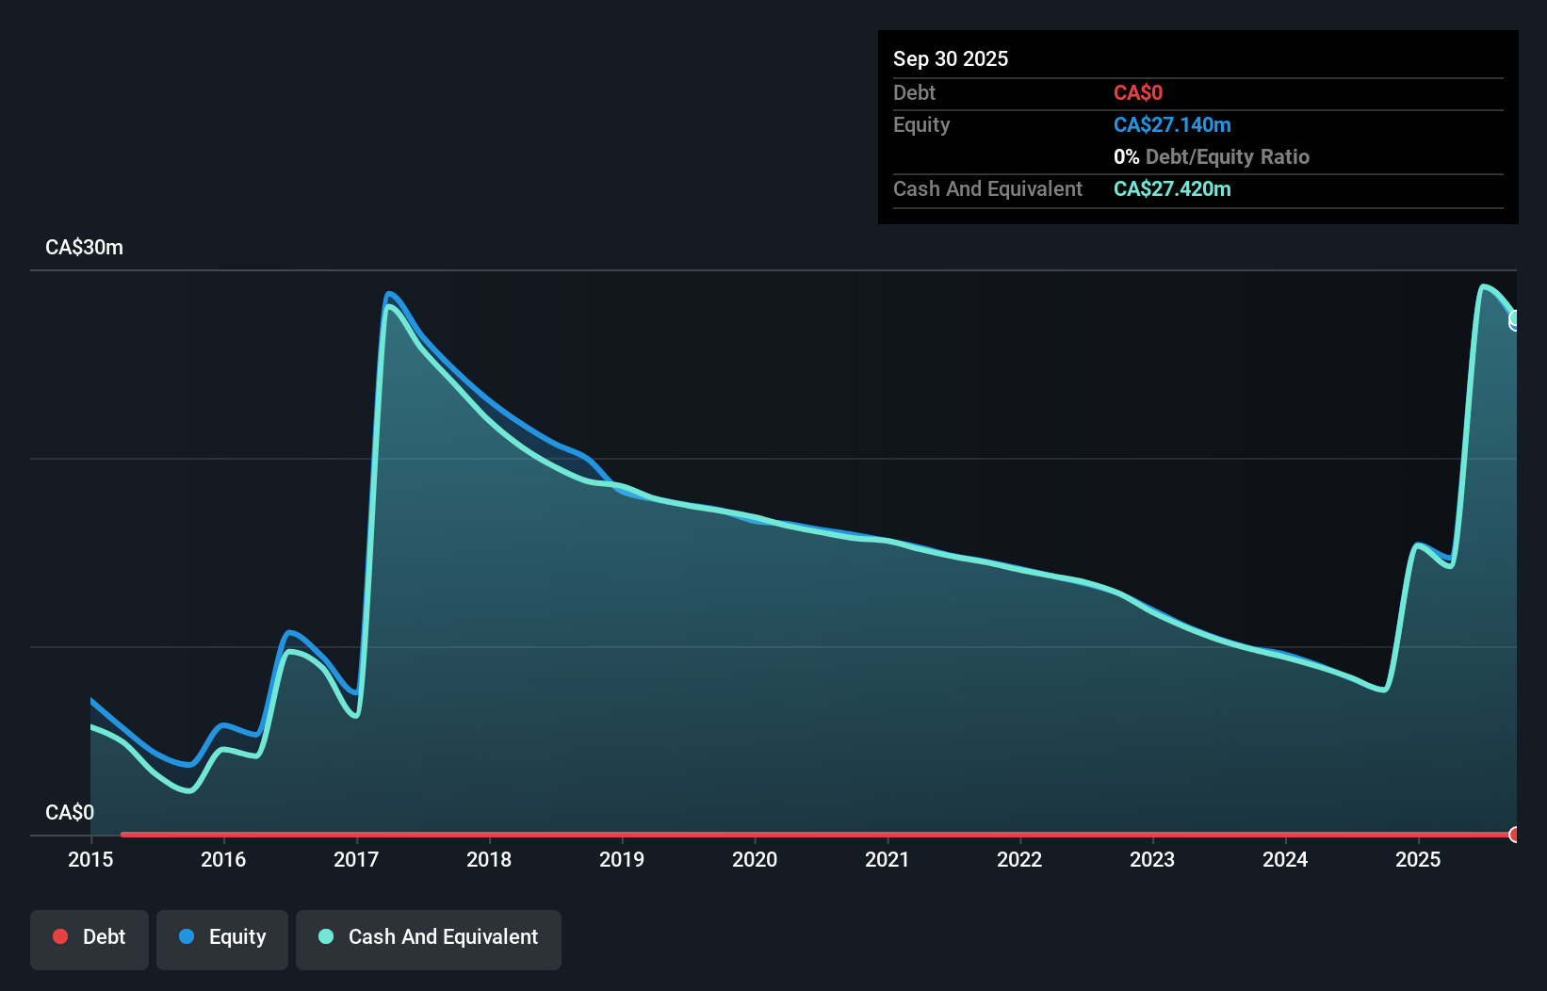The width and height of the screenshot is (1547, 991).
Task: Click the red Debt legend dot
Action: click(60, 936)
